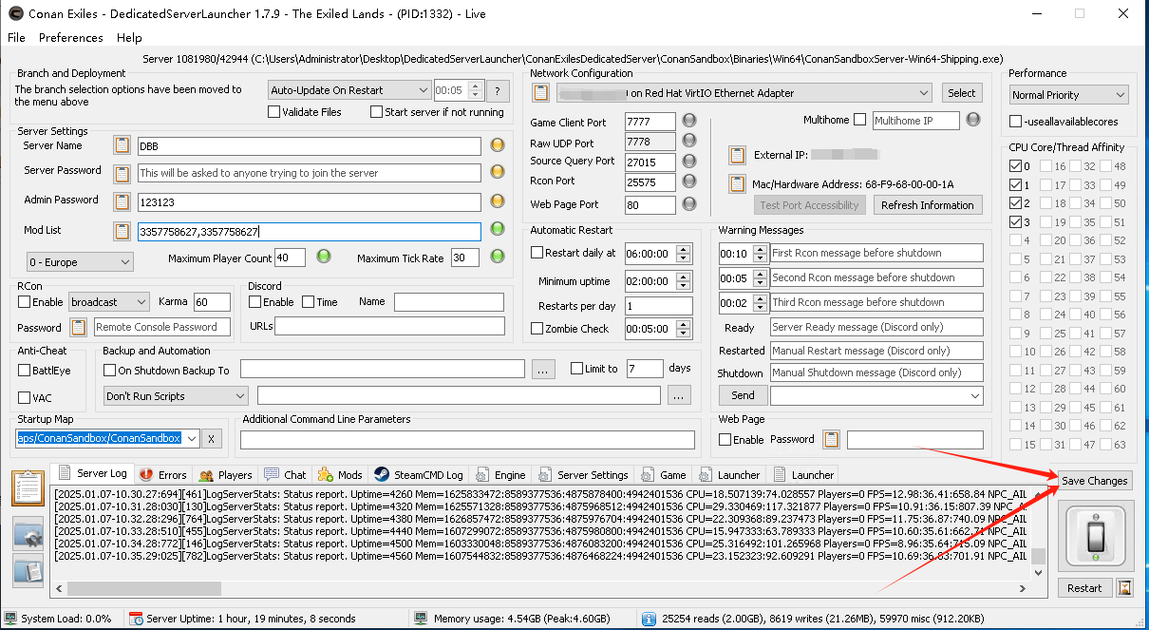Click the paste icon beside Server Password
Viewport: 1149px width, 630px height.
click(x=122, y=174)
